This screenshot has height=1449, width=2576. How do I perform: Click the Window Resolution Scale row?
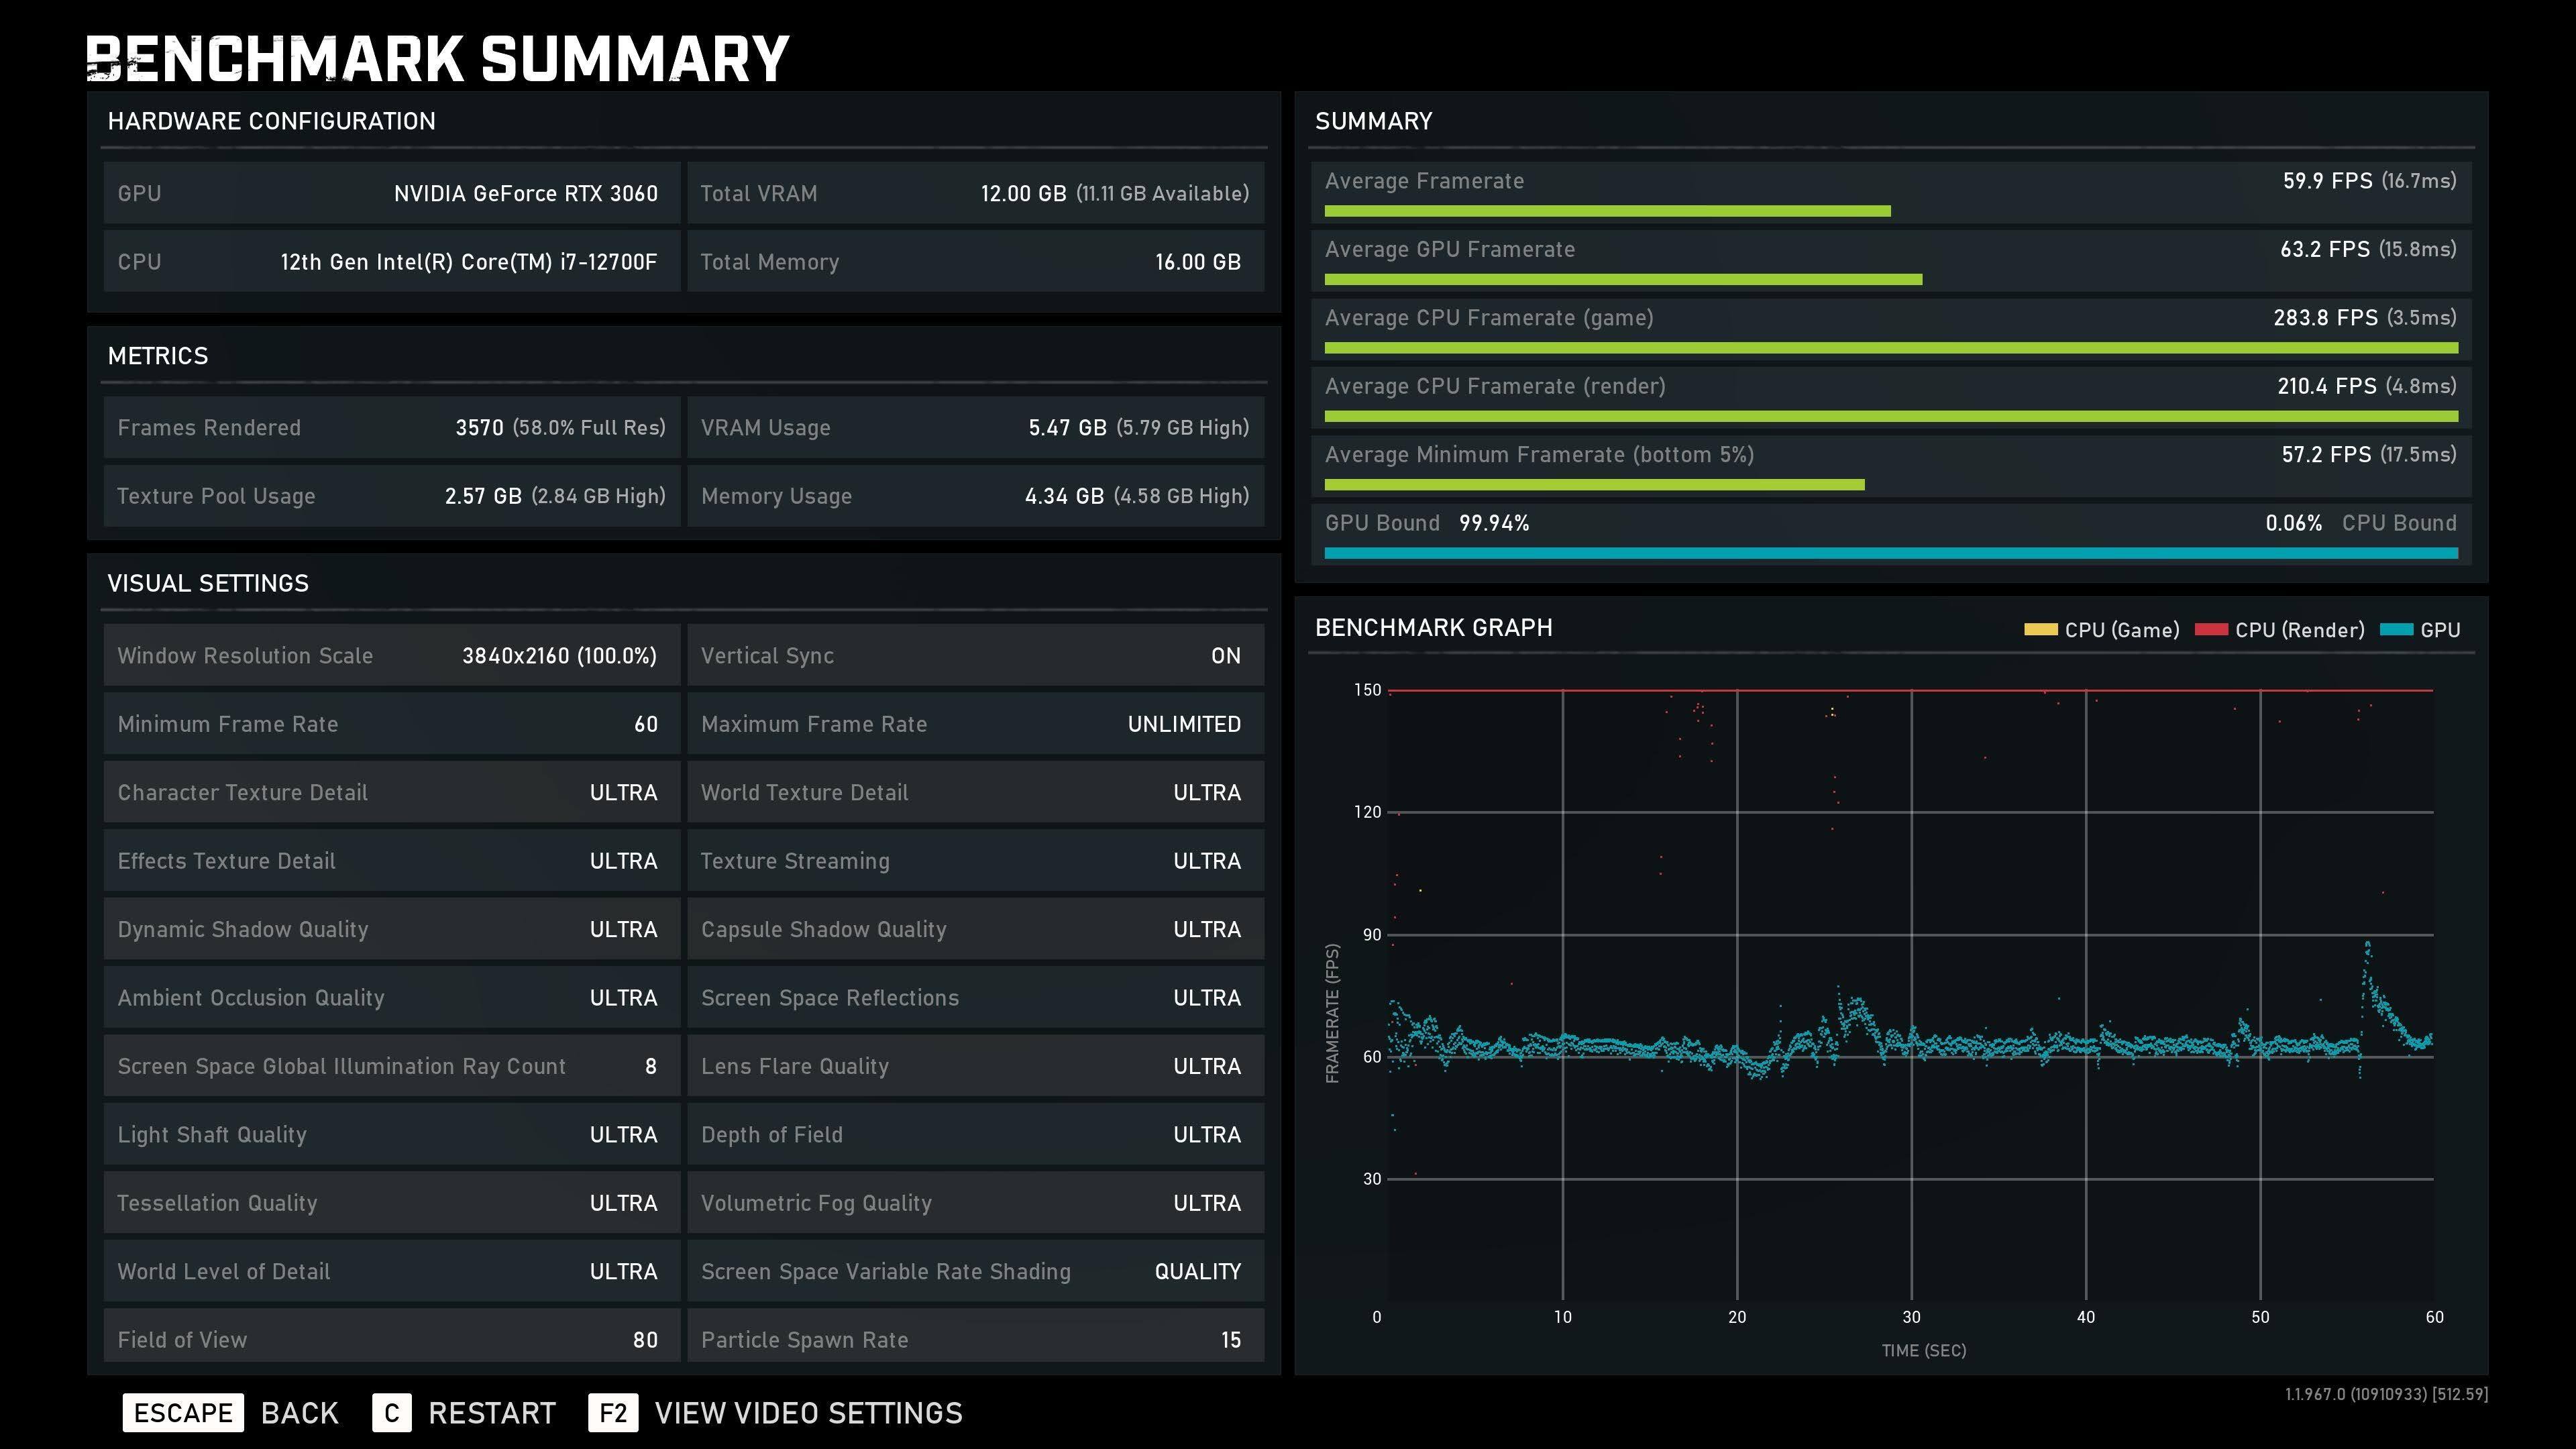pos(391,655)
